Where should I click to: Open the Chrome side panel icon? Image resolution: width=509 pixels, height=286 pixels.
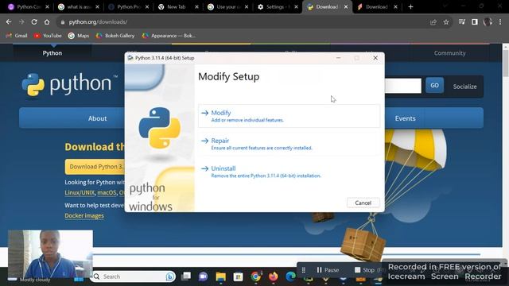click(474, 21)
